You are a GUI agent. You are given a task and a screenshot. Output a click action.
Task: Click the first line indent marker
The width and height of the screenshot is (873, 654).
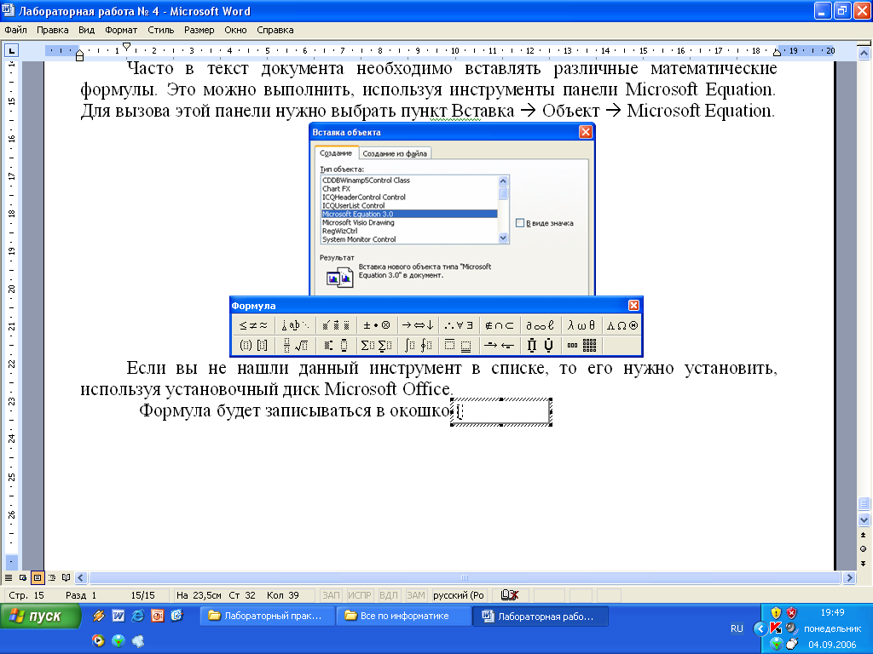pyautogui.click(x=126, y=46)
